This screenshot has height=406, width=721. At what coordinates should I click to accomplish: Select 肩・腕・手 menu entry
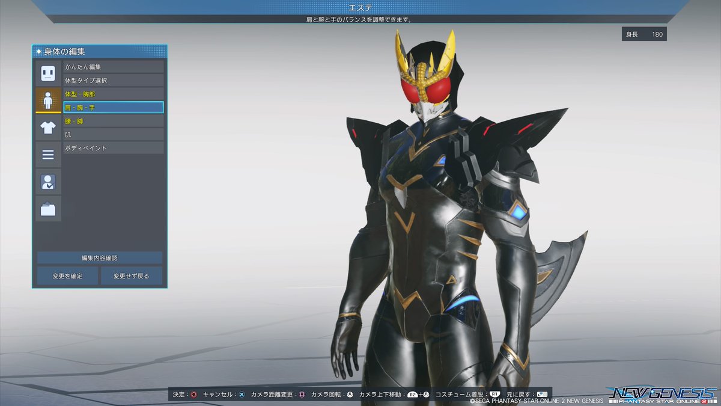tap(114, 107)
